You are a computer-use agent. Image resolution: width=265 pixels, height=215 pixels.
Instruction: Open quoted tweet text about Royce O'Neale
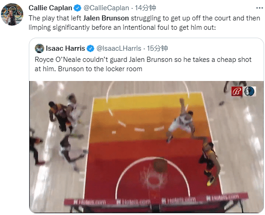coord(143,64)
